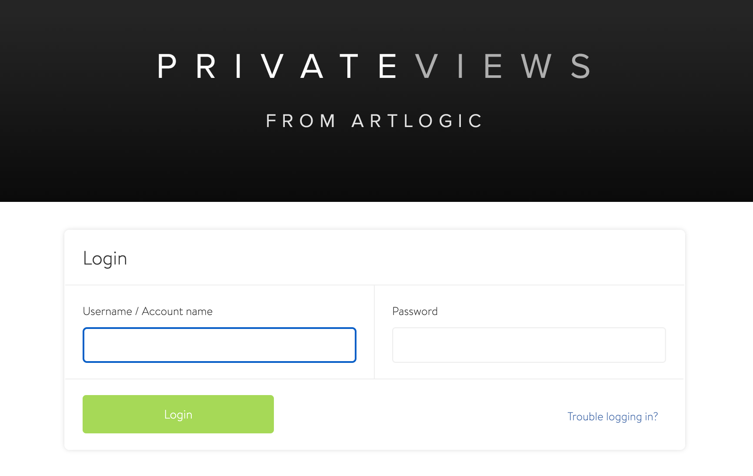This screenshot has height=476, width=753.
Task: Click the 'Login' heading of the form
Action: click(x=105, y=259)
